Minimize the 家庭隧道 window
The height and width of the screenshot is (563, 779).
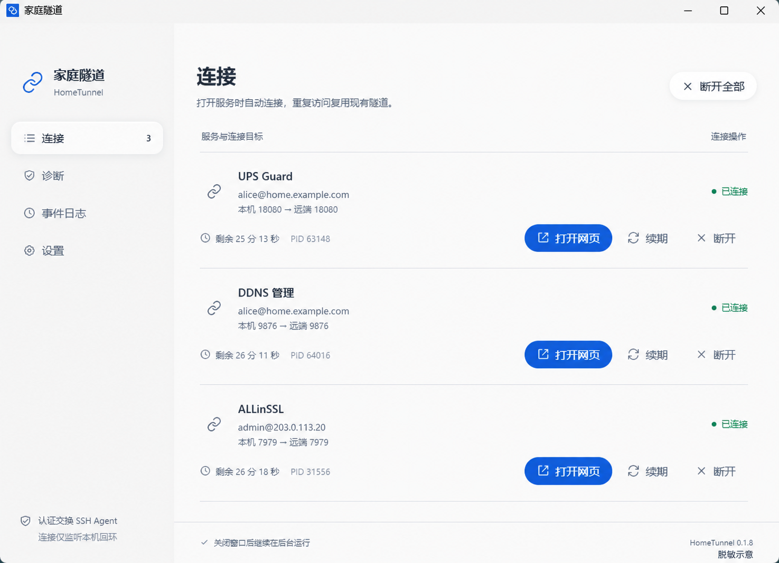(688, 11)
